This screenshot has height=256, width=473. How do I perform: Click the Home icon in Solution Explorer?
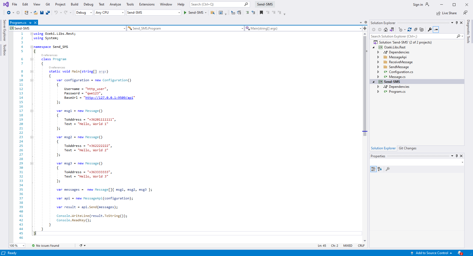click(386, 30)
